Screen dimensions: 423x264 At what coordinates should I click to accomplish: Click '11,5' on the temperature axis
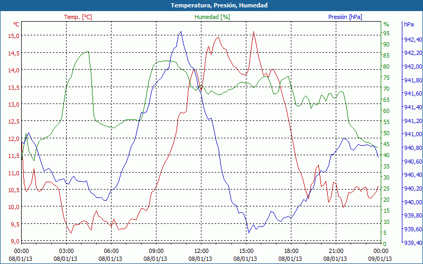tap(14, 156)
